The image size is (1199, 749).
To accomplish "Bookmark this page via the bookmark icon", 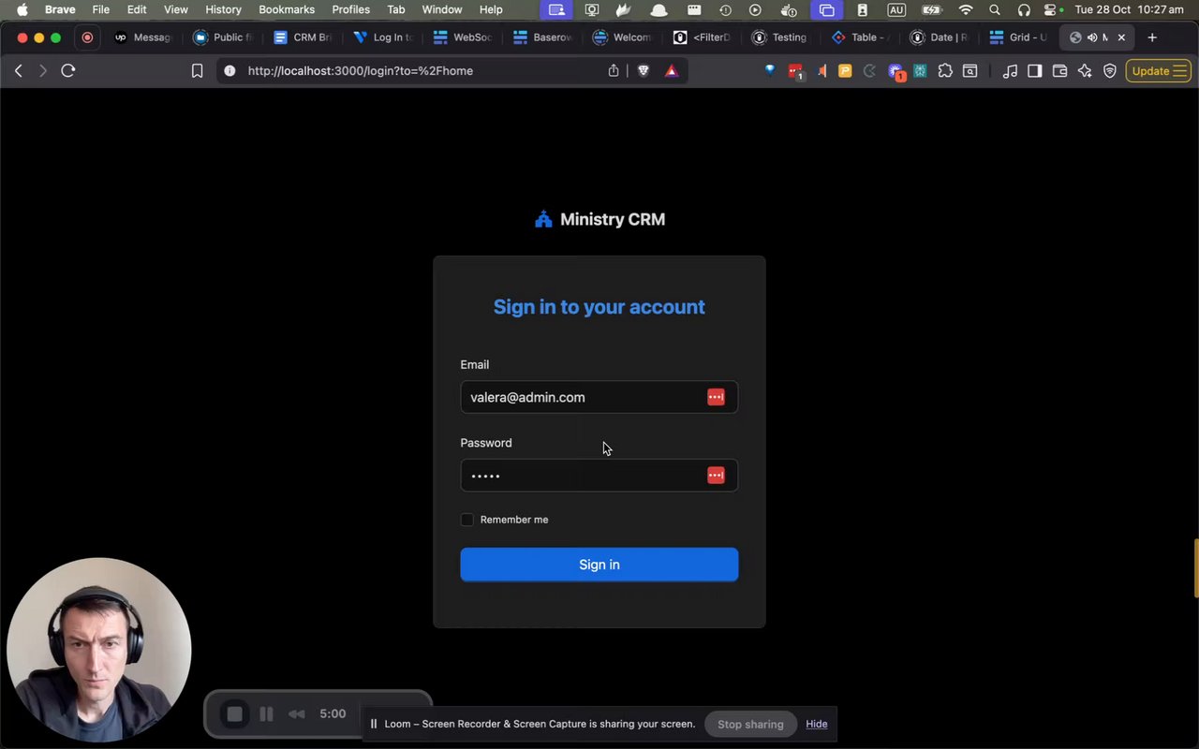I will 197,70.
